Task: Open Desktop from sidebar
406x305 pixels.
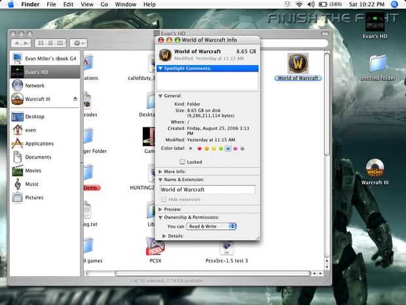Action: (x=45, y=117)
